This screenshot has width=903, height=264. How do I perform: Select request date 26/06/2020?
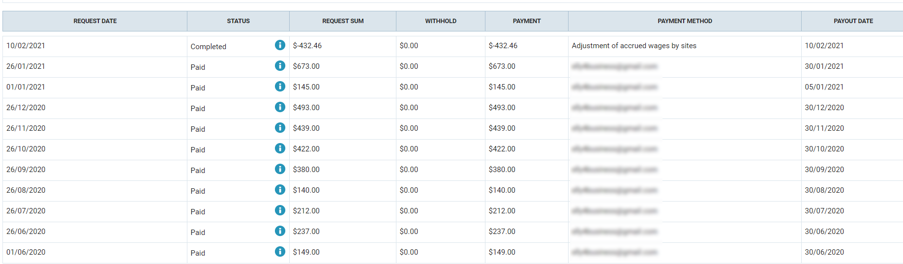(26, 232)
